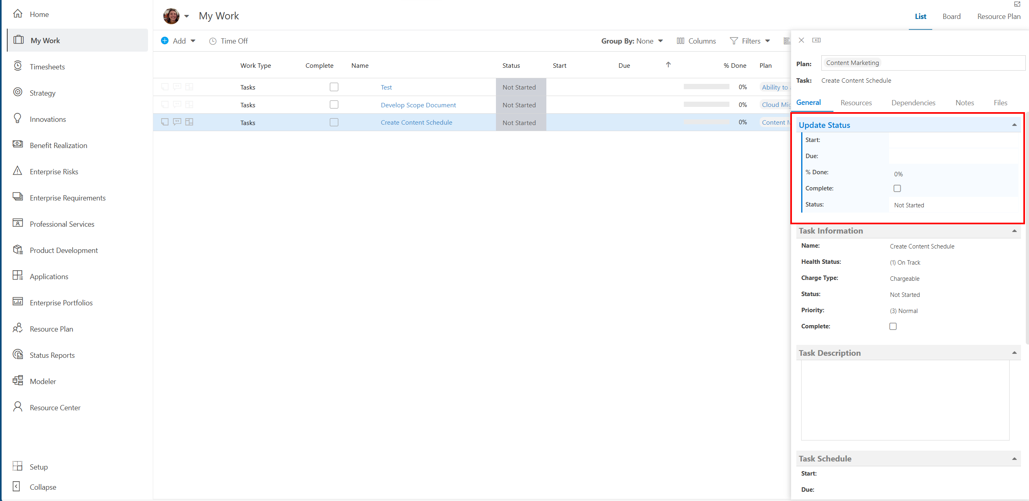Collapse the Update Status section
Viewport: 1029px width, 501px height.
[x=1014, y=125]
